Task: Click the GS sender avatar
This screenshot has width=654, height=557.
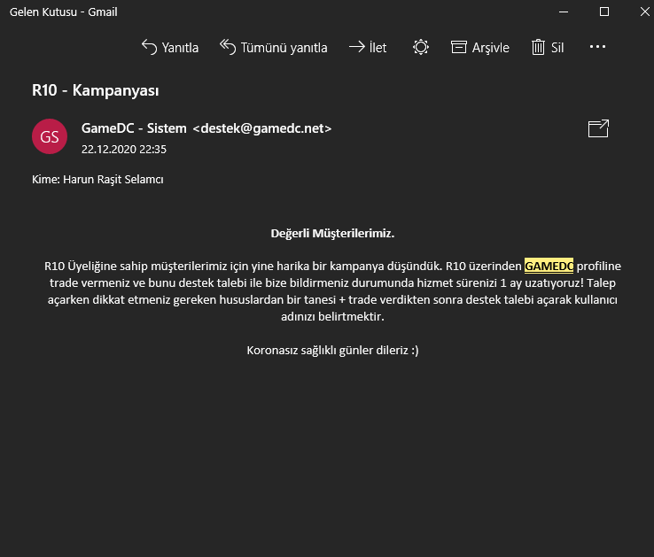Action: (50, 136)
